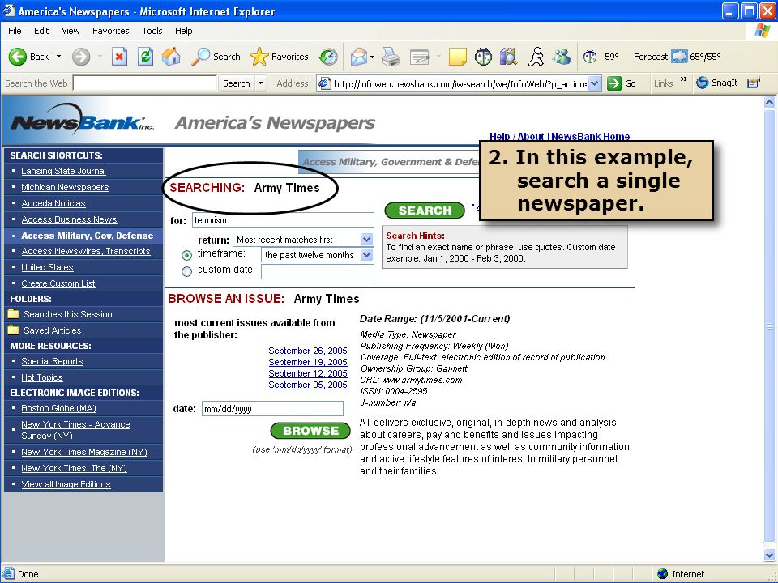Open the View menu
This screenshot has width=778, height=583.
71,31
